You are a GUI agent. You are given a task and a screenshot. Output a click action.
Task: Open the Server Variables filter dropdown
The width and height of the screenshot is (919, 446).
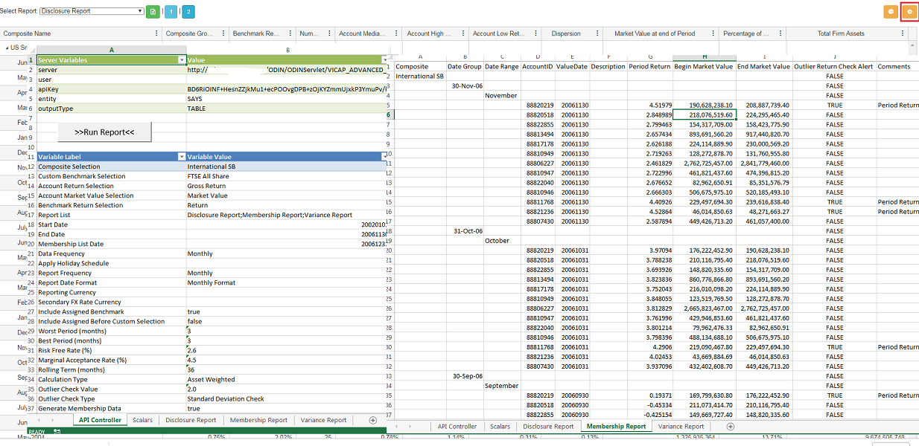182,60
